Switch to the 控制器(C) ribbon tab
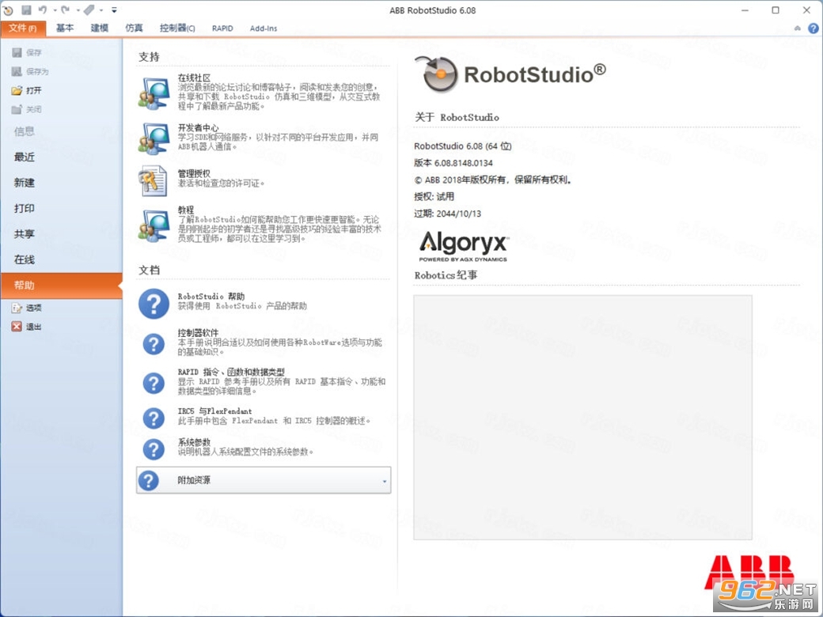 click(177, 28)
